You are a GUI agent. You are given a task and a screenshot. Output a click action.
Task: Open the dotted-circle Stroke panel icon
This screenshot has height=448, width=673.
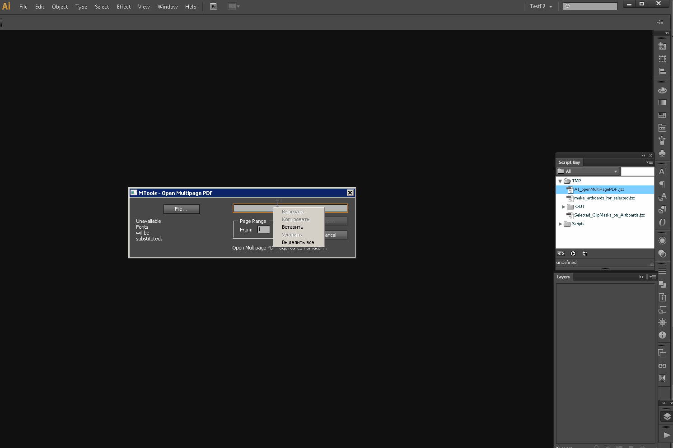[662, 241]
